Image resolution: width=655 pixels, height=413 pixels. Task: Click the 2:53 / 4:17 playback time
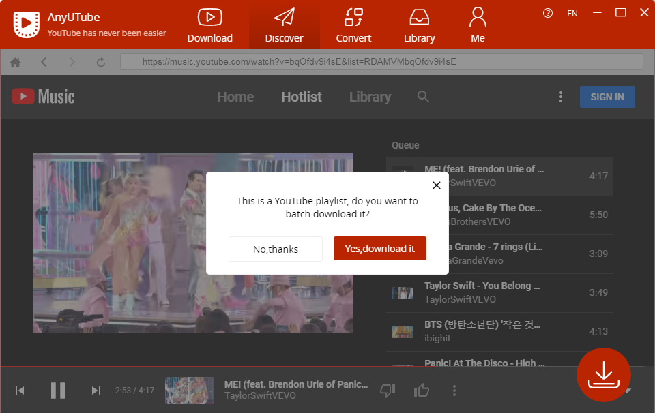coord(134,391)
